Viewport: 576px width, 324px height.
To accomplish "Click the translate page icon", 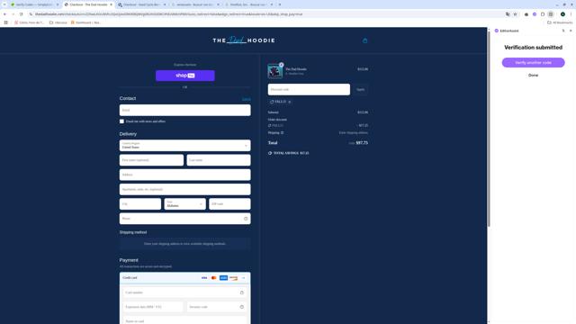I will pos(508,14).
